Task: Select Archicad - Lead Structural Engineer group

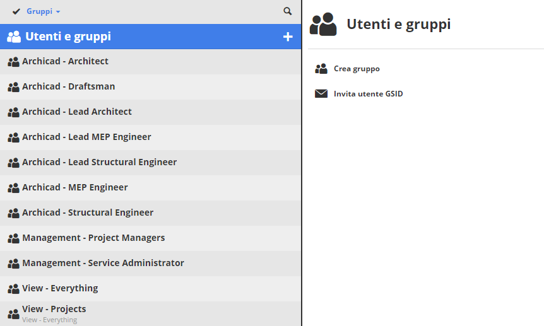Action: coord(99,162)
